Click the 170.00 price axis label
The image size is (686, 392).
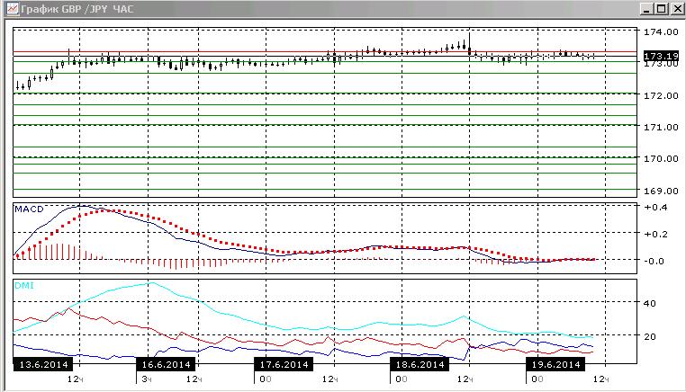661,158
